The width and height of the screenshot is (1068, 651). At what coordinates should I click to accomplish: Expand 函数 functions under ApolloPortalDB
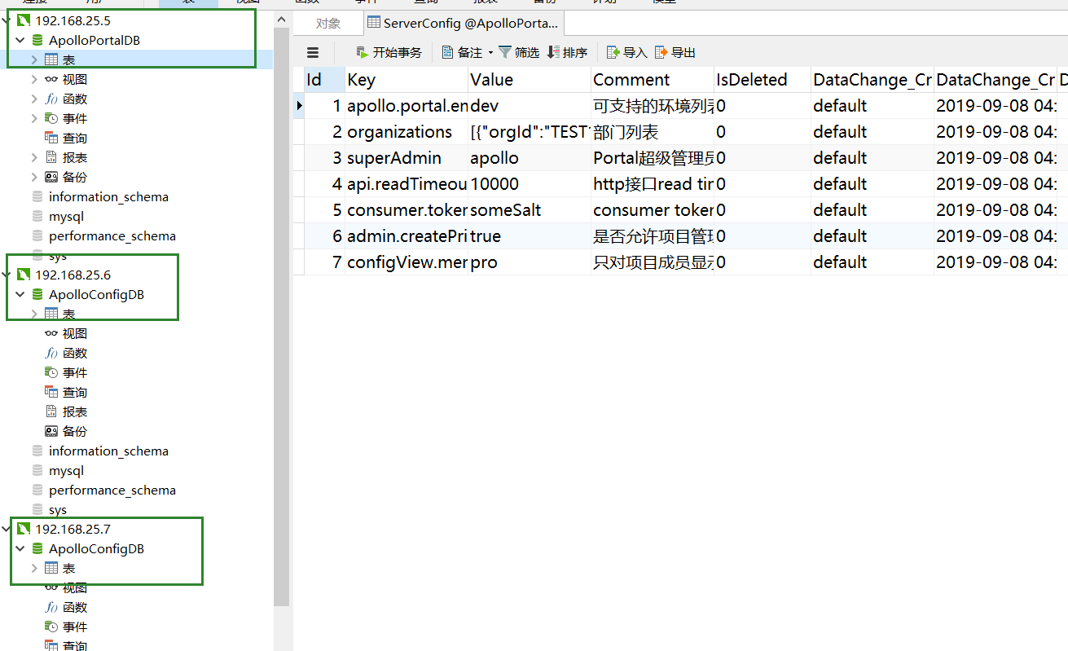[x=34, y=99]
